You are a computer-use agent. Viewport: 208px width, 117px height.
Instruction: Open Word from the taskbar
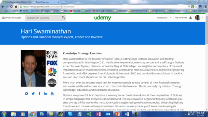point(127,114)
